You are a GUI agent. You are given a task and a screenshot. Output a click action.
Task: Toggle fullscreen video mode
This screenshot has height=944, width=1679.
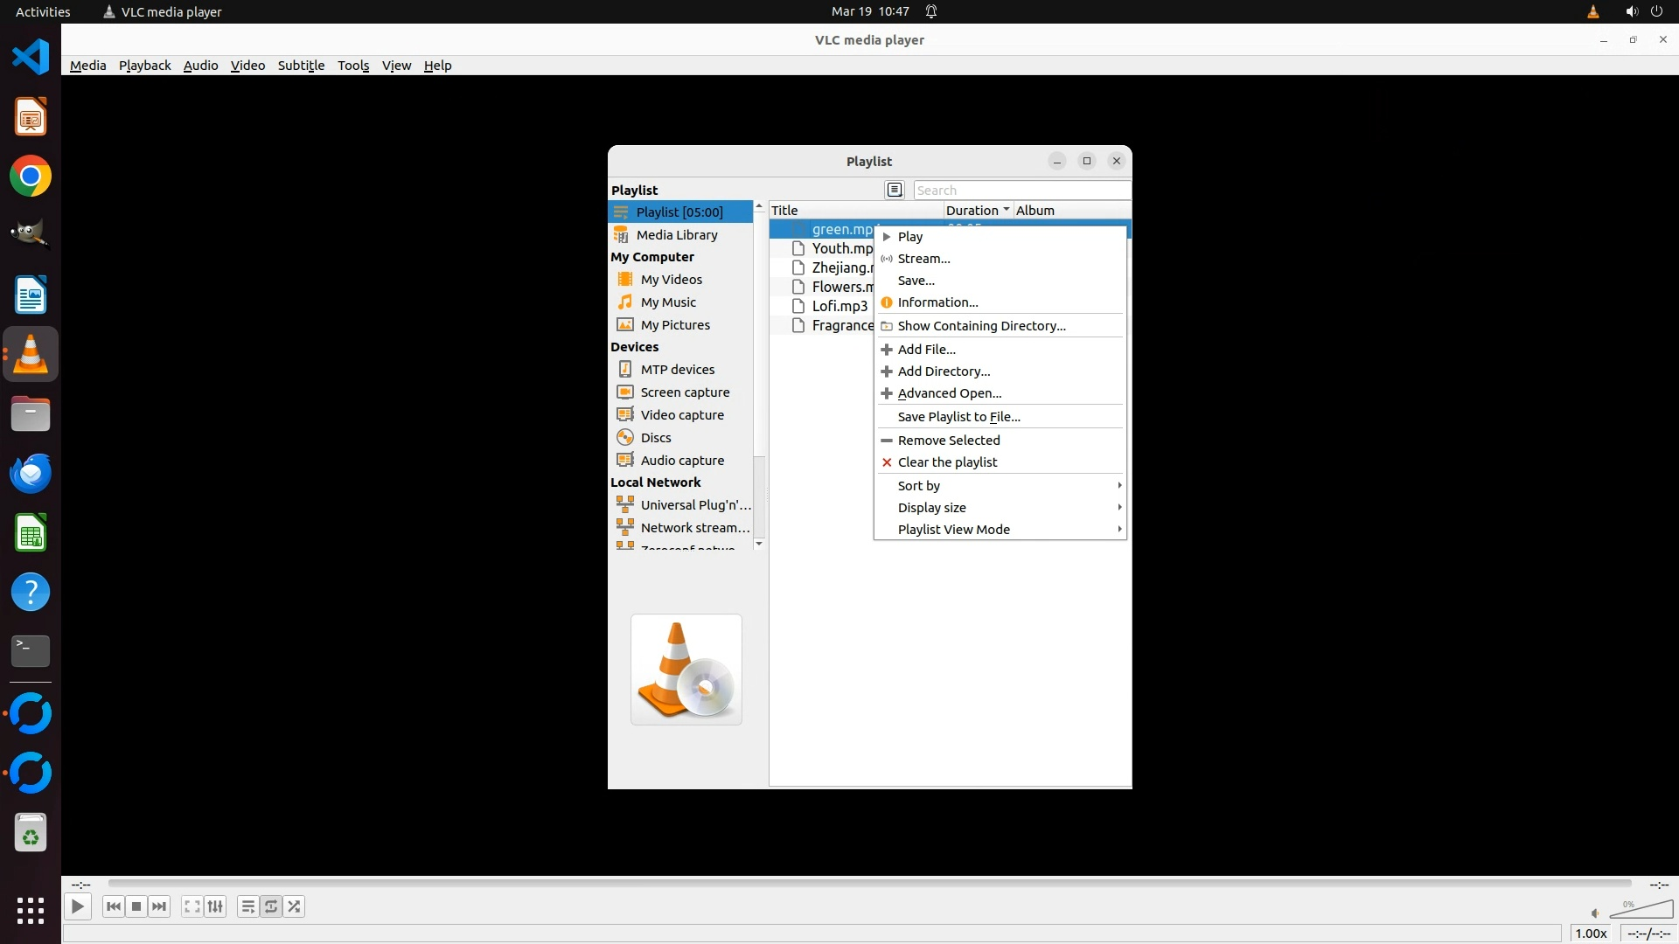(x=192, y=906)
